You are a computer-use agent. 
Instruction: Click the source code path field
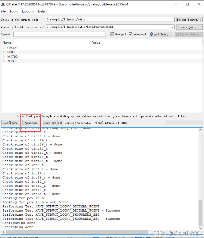click(x=110, y=19)
